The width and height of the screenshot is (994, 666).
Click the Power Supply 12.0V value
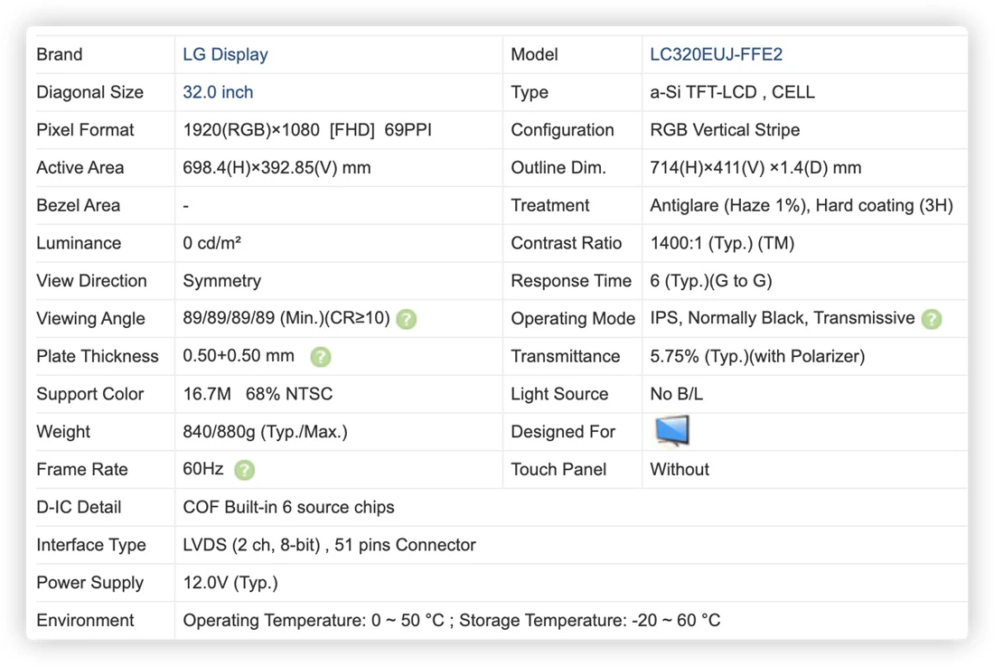point(230,583)
